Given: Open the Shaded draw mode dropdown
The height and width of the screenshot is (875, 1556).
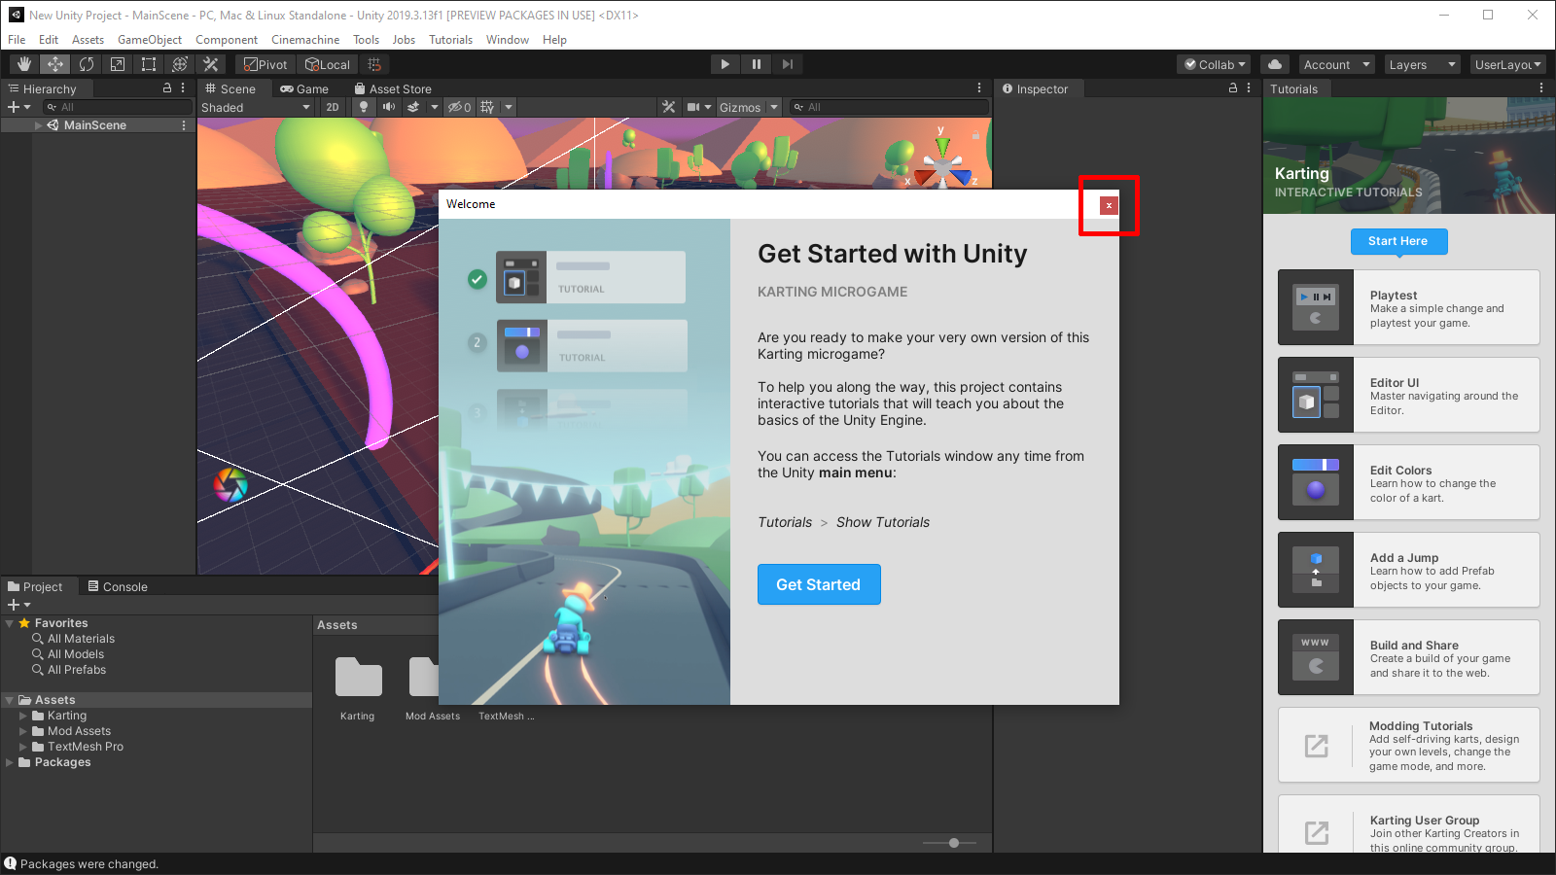Looking at the screenshot, I should [255, 107].
